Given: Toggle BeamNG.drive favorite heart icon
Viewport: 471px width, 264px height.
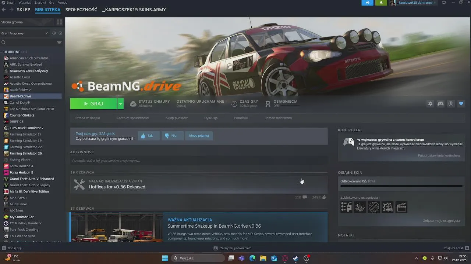Looking at the screenshot, I should [461, 104].
